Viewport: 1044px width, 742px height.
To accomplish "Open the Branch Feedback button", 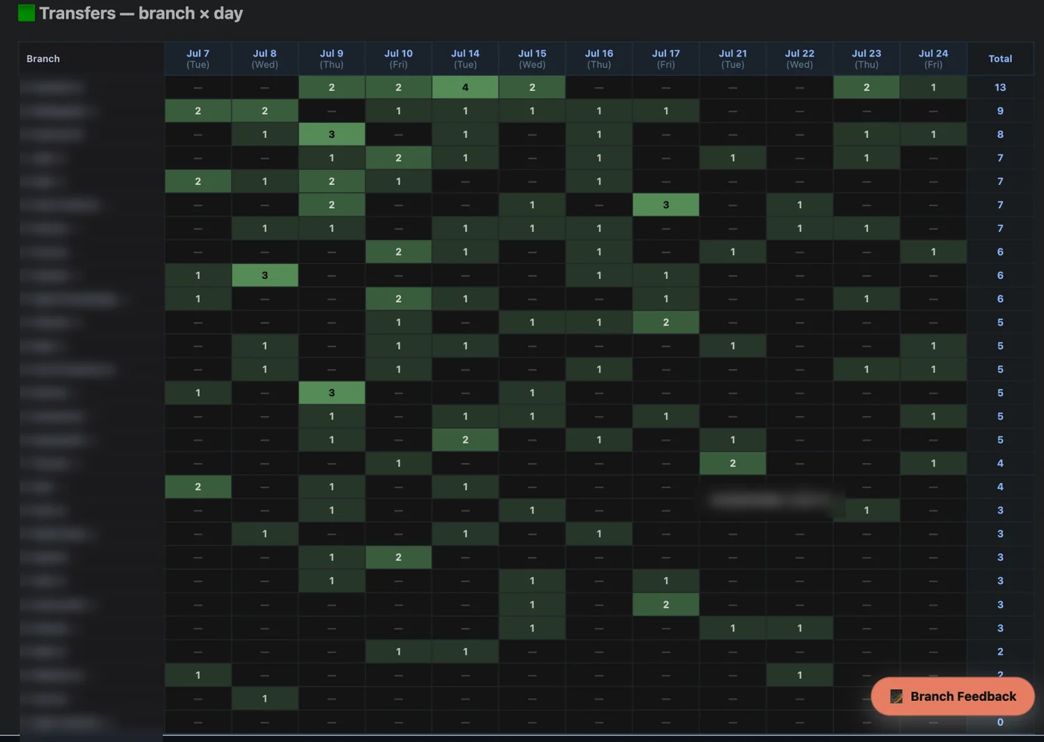I will [x=953, y=696].
